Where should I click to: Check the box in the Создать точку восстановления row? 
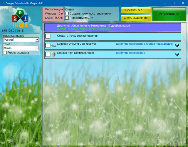[x=48, y=36]
